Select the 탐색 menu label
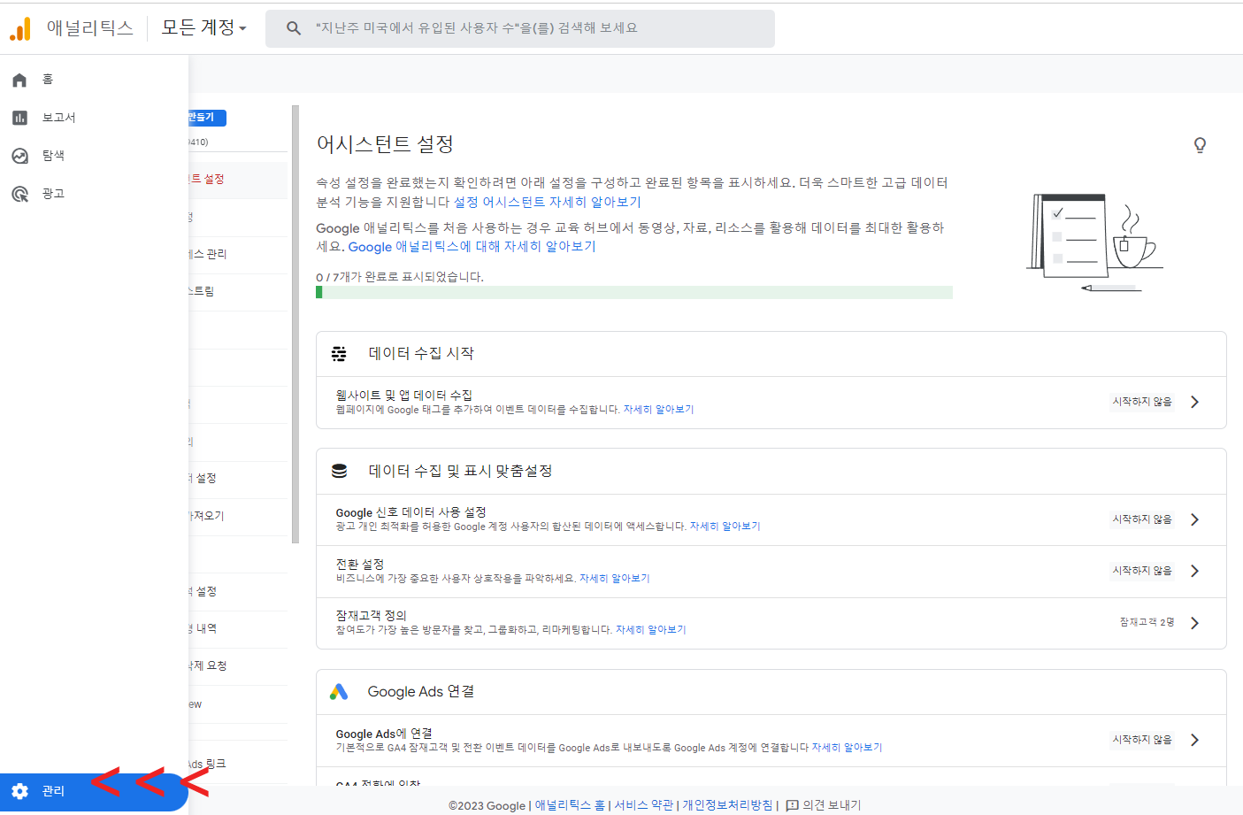The width and height of the screenshot is (1243, 815). pos(53,156)
